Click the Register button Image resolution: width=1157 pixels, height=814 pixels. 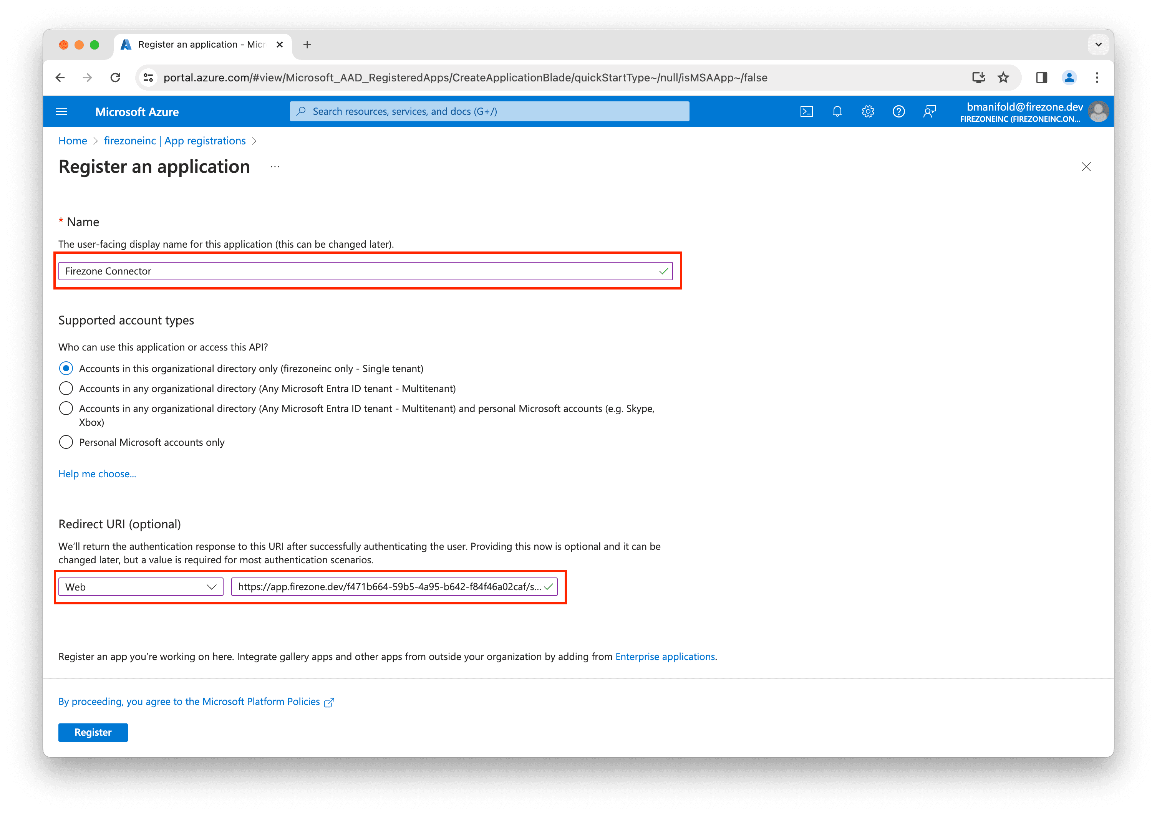tap(93, 732)
